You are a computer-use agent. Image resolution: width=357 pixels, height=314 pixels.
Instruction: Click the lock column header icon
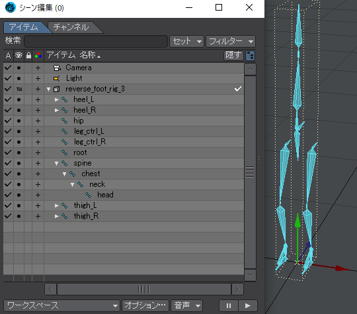[x=28, y=55]
